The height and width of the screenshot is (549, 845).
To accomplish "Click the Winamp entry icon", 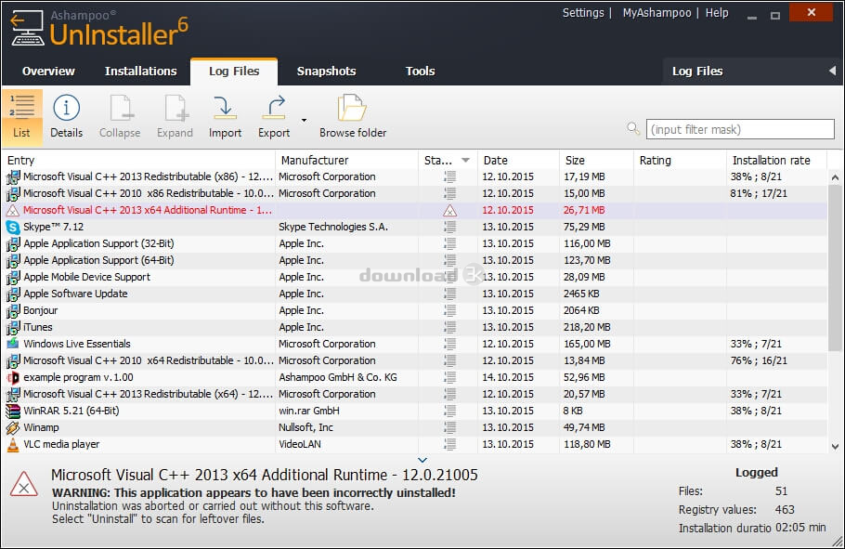I will coord(11,427).
